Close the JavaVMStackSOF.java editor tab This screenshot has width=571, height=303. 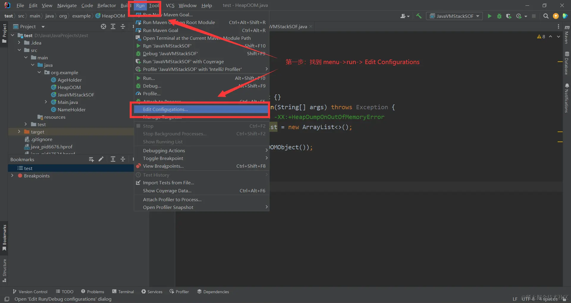311,26
